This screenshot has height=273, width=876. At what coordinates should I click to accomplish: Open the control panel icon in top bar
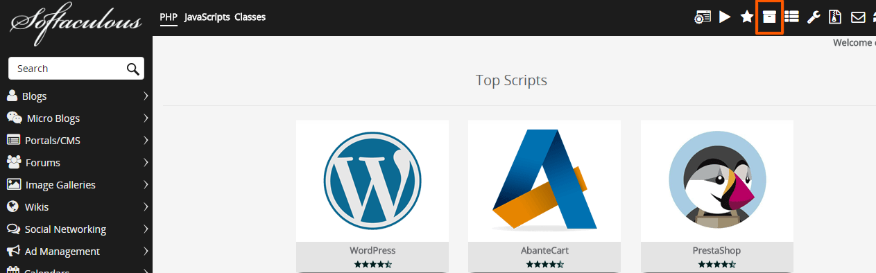pos(703,17)
